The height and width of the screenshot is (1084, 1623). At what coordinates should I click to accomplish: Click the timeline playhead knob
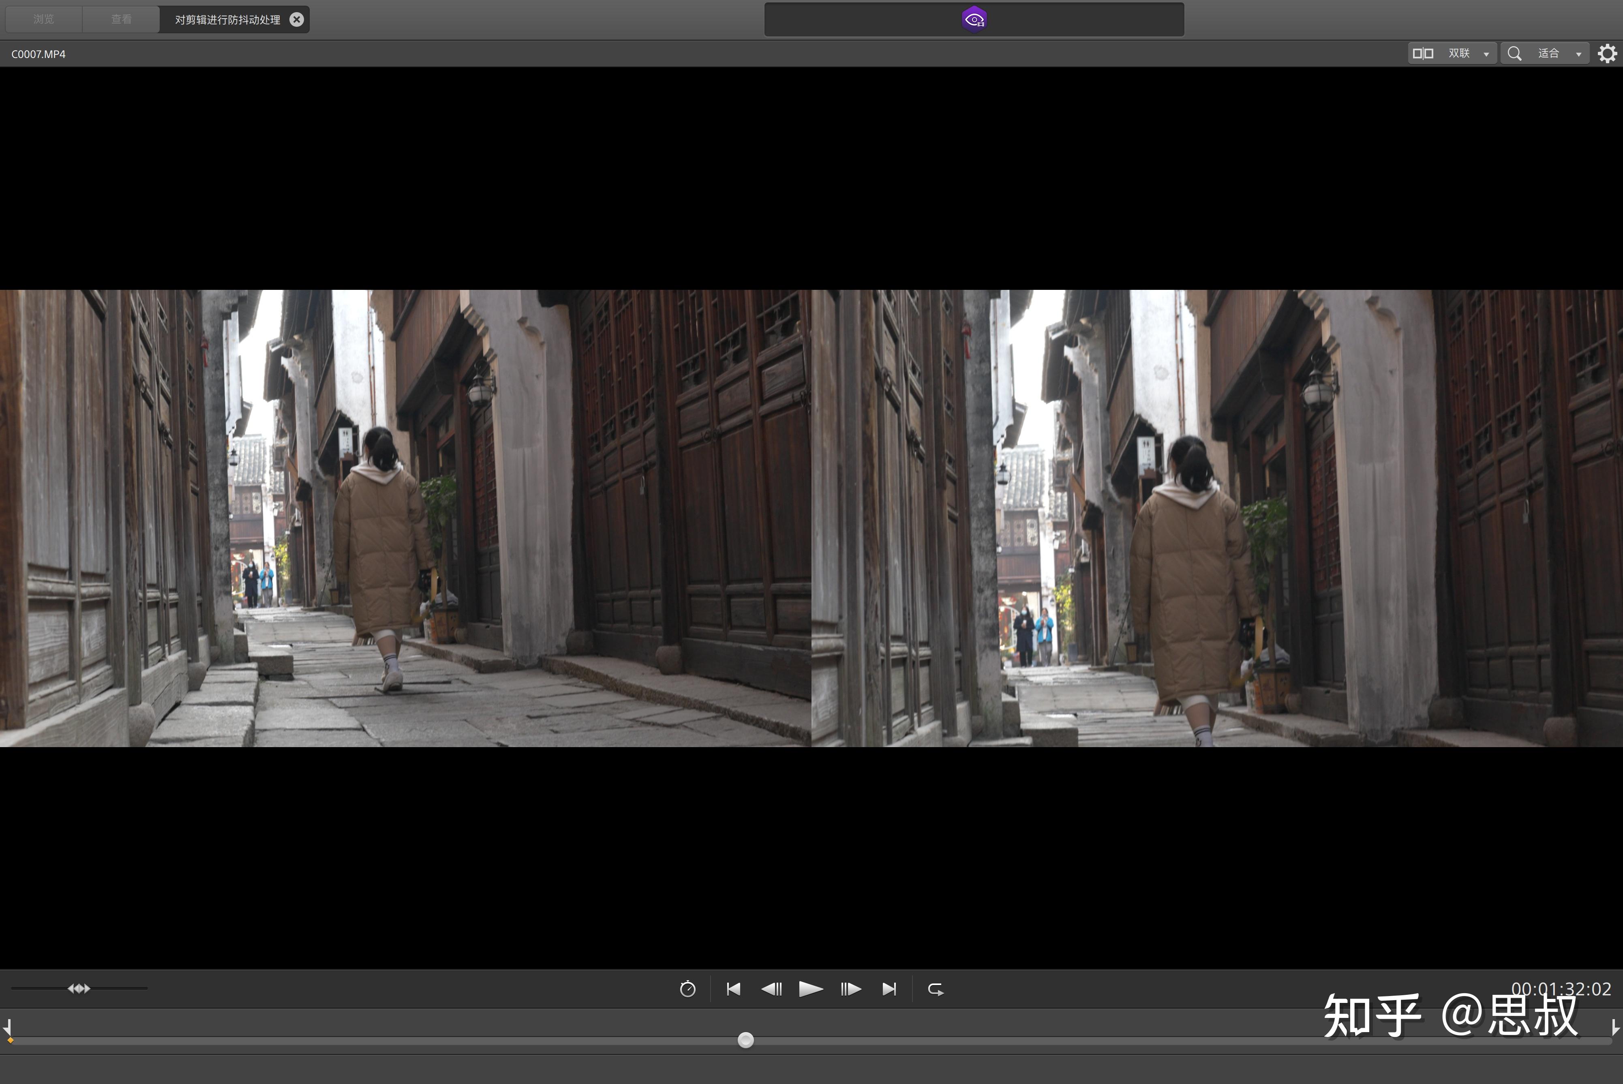coord(745,1040)
